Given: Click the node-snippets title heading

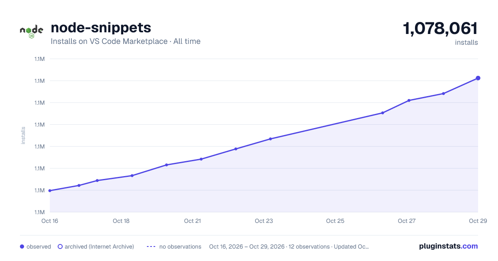Looking at the screenshot, I should tap(101, 28).
